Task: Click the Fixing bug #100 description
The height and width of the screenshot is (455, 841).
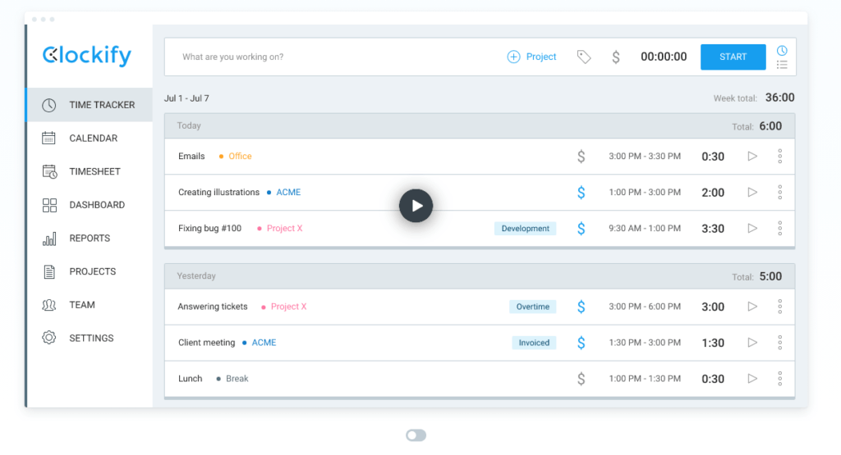Action: (209, 228)
